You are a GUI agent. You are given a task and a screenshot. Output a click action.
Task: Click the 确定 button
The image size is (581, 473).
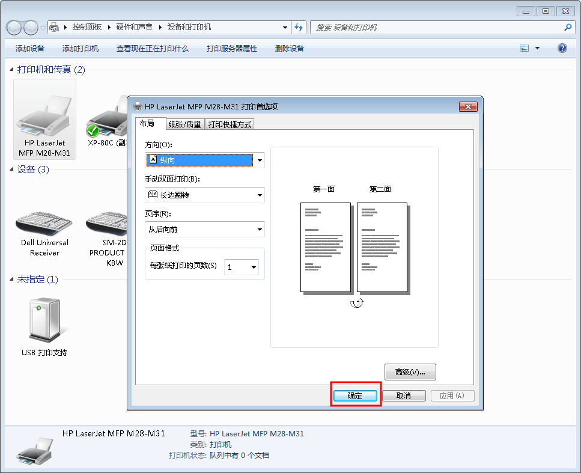tap(355, 396)
